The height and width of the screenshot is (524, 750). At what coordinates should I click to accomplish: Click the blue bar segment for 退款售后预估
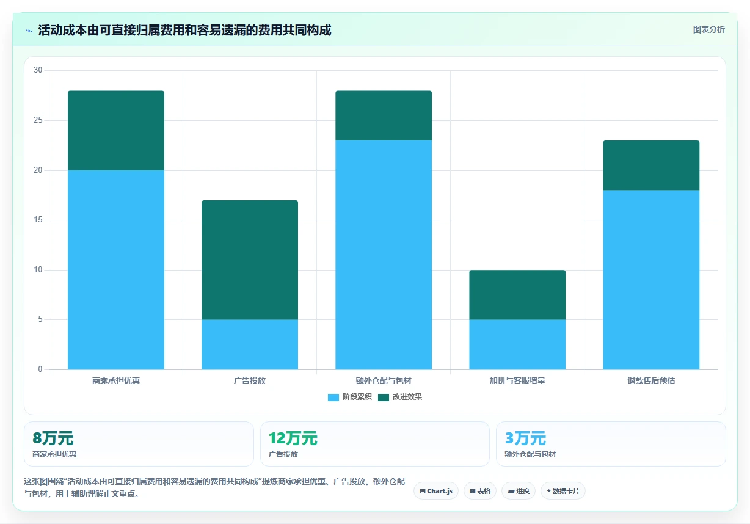point(651,280)
